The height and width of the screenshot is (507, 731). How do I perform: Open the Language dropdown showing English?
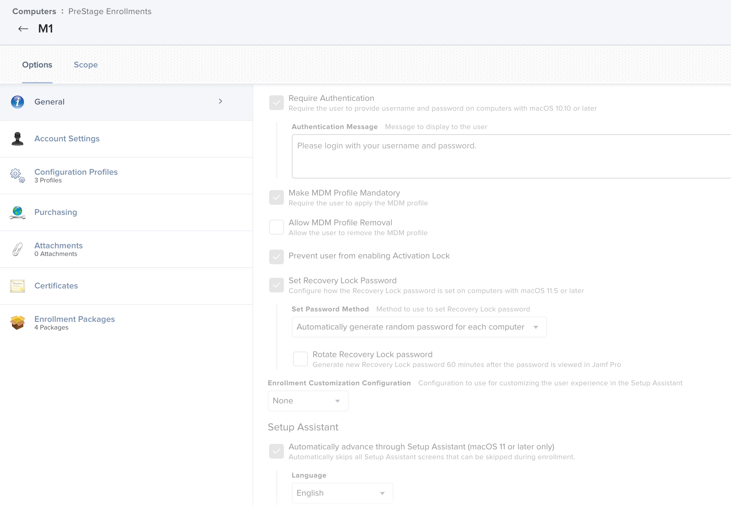[x=342, y=493]
